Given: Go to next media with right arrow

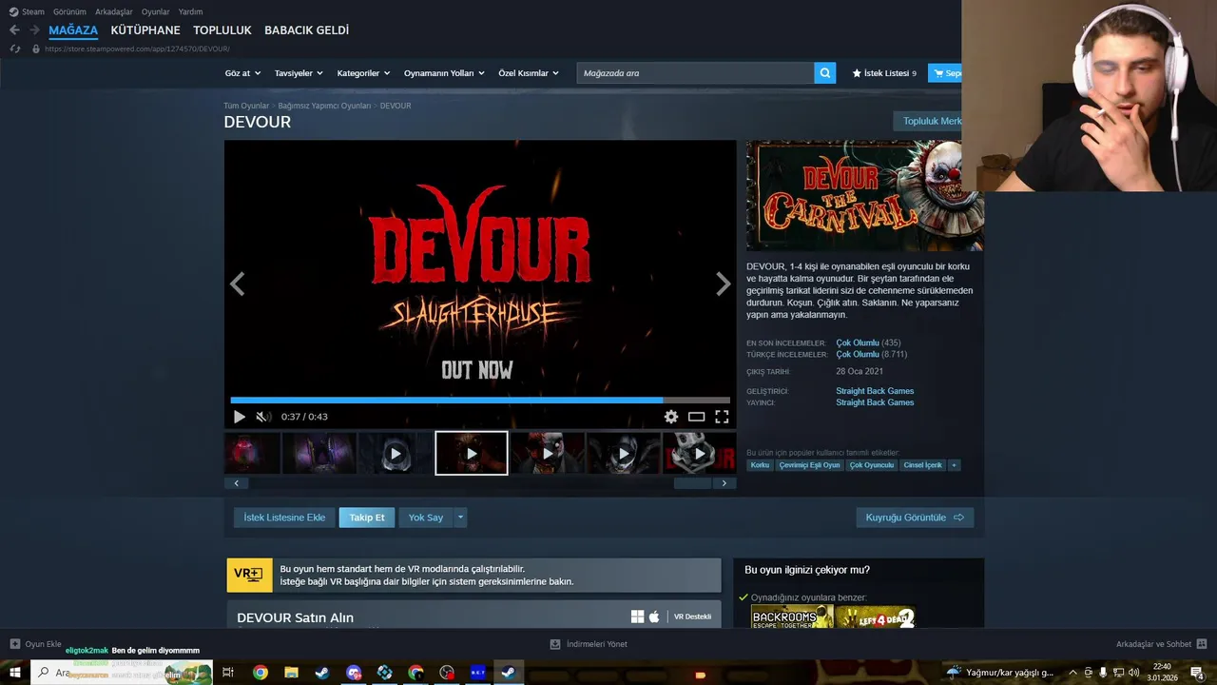Looking at the screenshot, I should [x=724, y=284].
